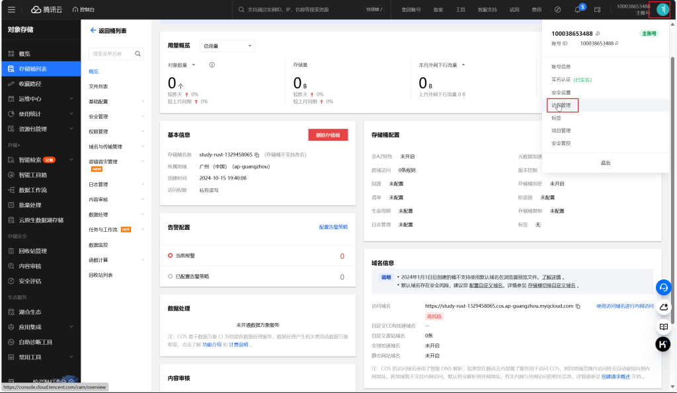Screen dimensions: 677x393
Task: Click the 退出 logout option
Action: point(605,162)
